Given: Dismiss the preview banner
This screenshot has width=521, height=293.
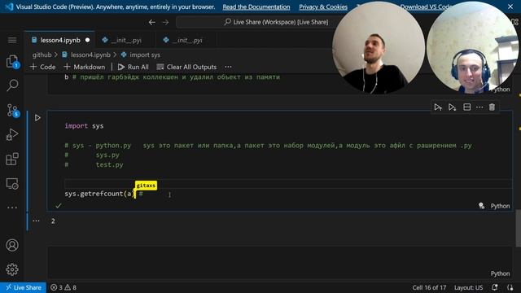Looking at the screenshot, I should coord(510,7).
